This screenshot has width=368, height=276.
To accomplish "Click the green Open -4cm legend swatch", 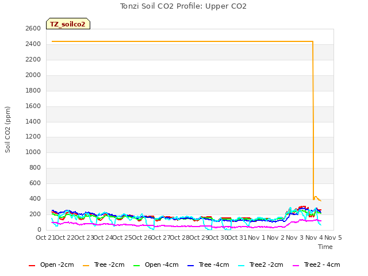I will (x=136, y=266).
